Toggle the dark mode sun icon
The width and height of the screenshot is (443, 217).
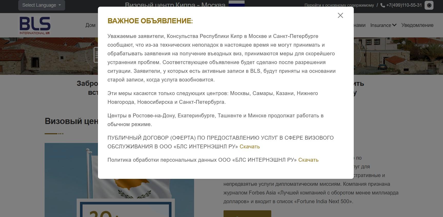tap(429, 5)
